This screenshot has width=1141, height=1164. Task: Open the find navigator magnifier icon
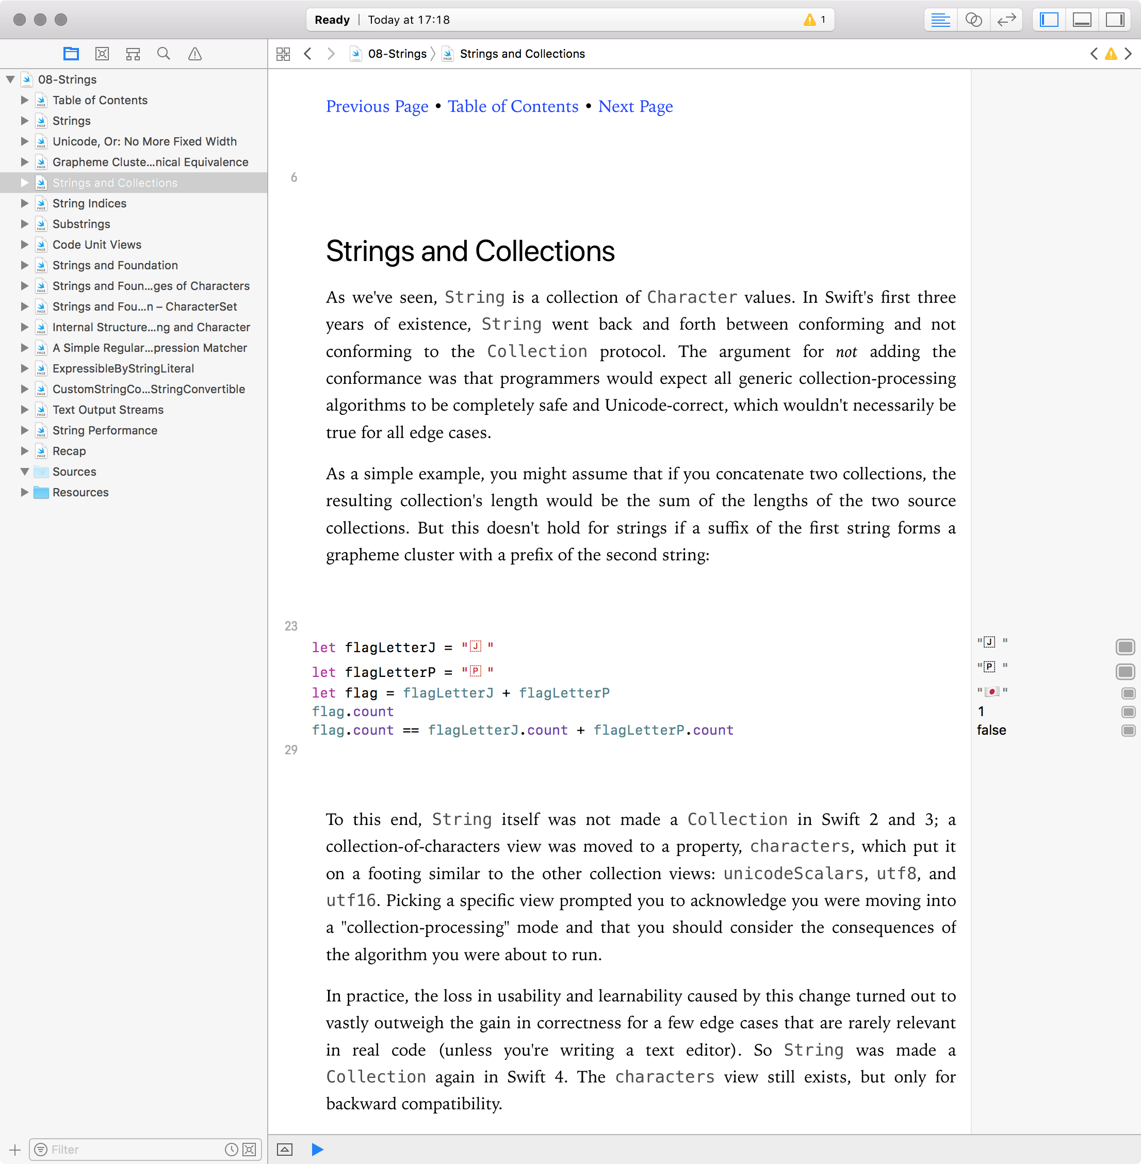pos(164,54)
